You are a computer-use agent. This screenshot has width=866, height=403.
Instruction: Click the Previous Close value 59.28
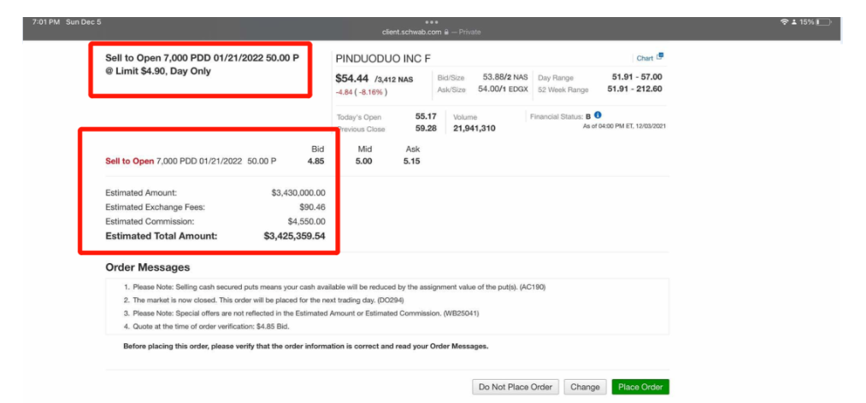pyautogui.click(x=426, y=128)
